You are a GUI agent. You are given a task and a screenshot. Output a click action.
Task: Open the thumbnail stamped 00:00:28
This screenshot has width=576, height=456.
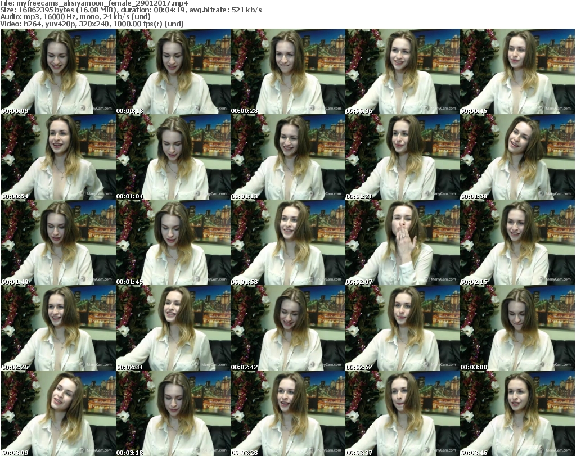point(287,71)
